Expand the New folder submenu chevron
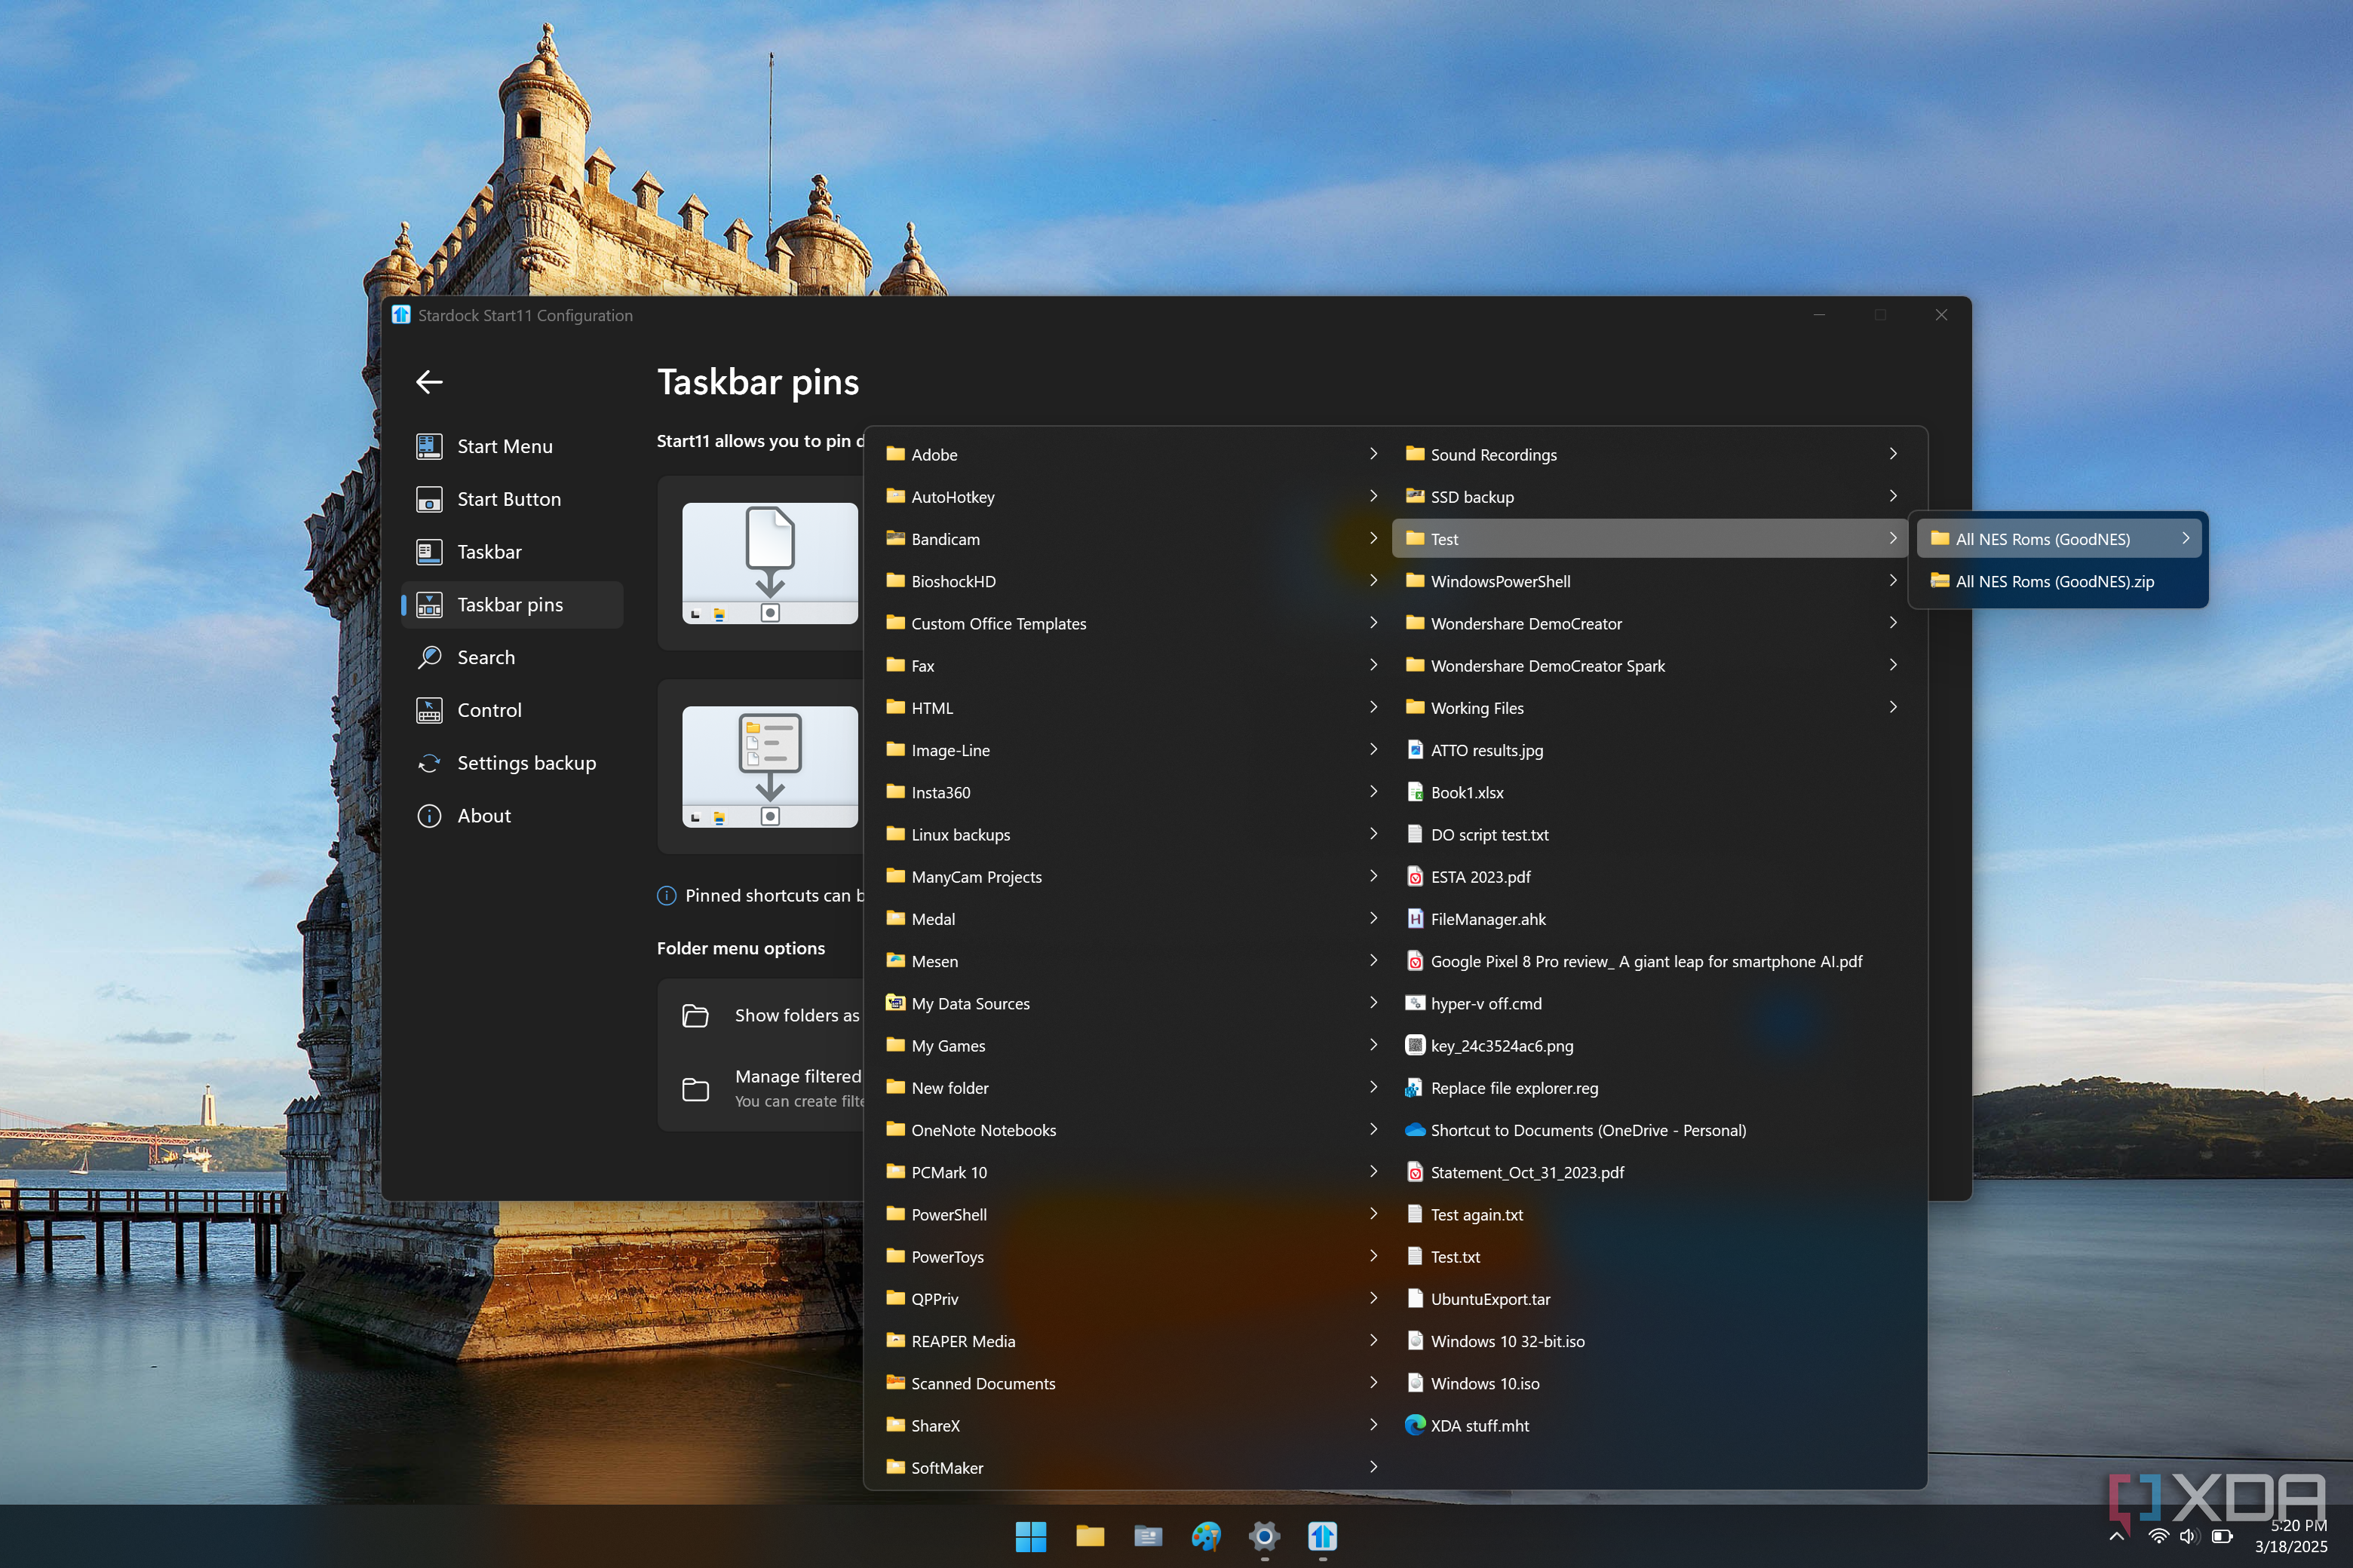The image size is (2353, 1568). [1373, 1087]
